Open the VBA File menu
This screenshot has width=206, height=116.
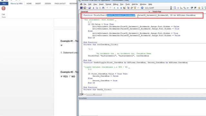(x=85, y=4)
